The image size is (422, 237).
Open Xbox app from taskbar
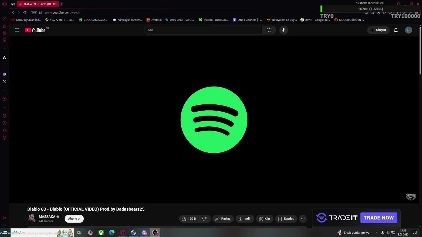101,233
